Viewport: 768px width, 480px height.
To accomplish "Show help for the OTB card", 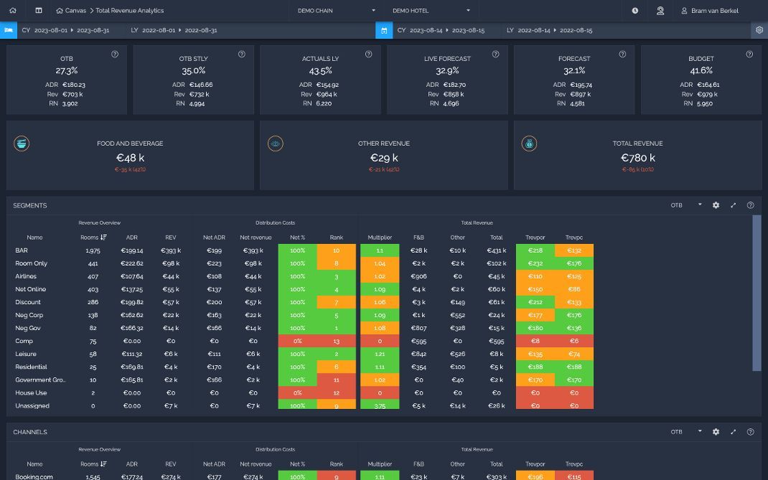I will point(115,55).
